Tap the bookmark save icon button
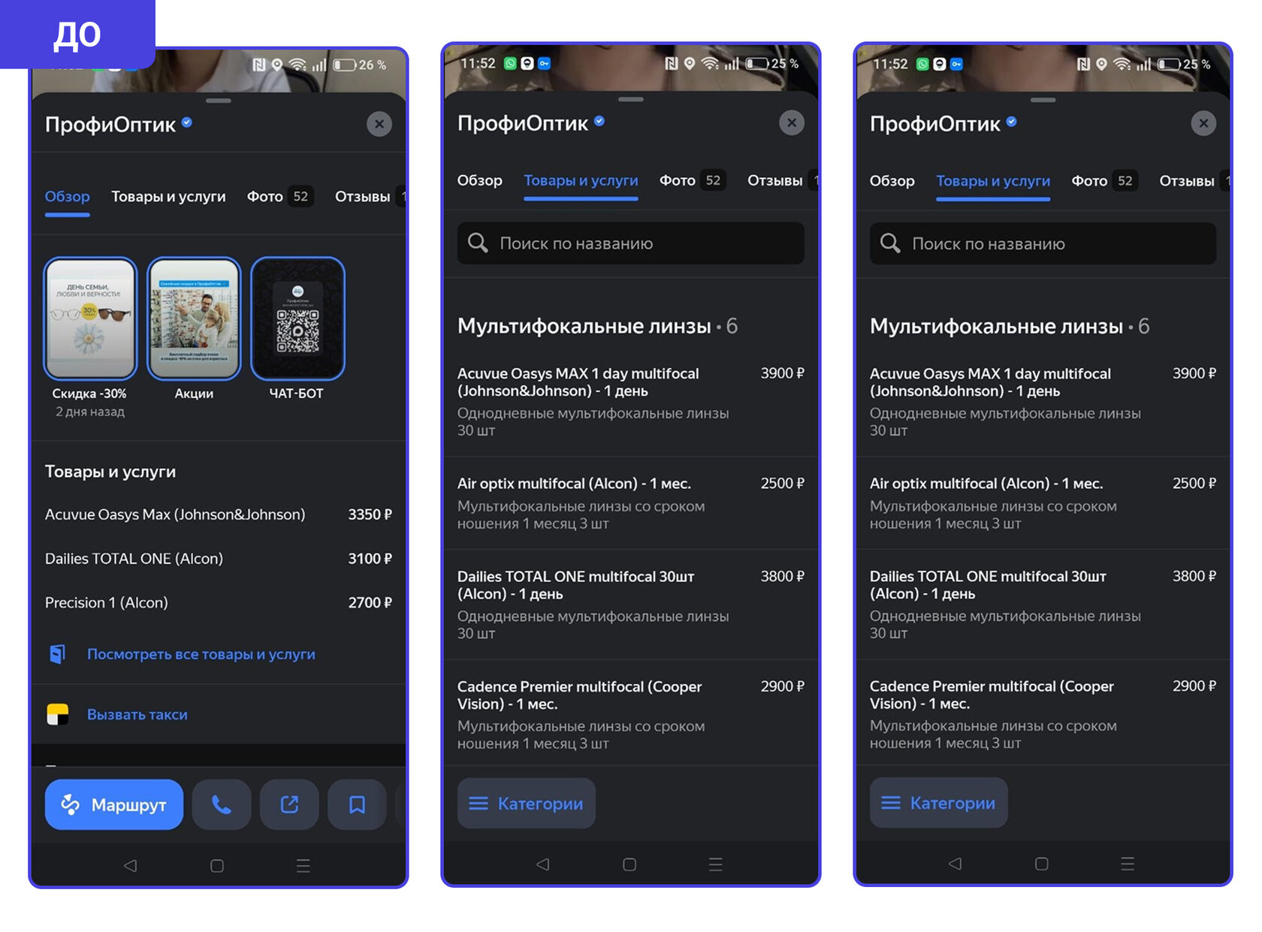This screenshot has width=1262, height=932. [357, 805]
